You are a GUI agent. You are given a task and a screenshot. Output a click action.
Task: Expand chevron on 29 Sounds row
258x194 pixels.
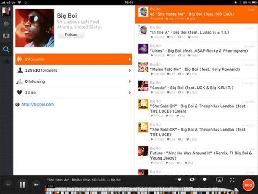click(x=130, y=59)
